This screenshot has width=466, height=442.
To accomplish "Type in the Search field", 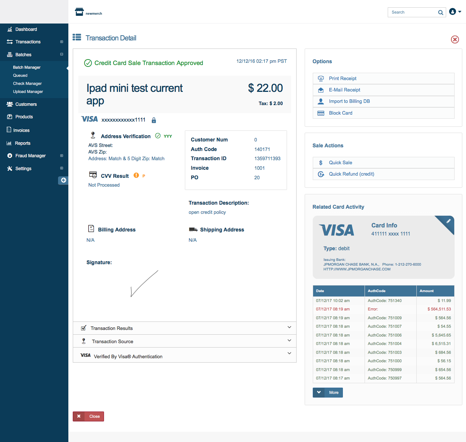I will pos(412,12).
